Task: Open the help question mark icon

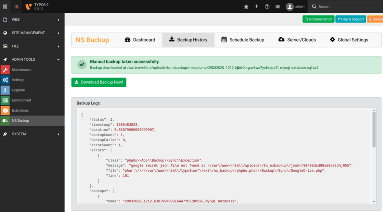Action: [267, 7]
